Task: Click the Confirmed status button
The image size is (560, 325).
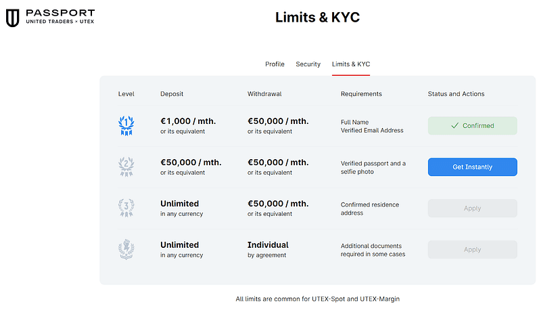Action: (x=472, y=126)
